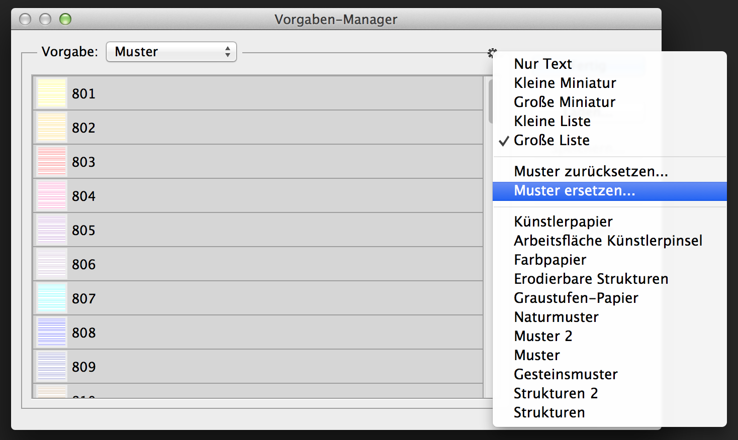This screenshot has width=738, height=440.
Task: Click Muster zurücksetzen menu entry
Action: coord(591,171)
